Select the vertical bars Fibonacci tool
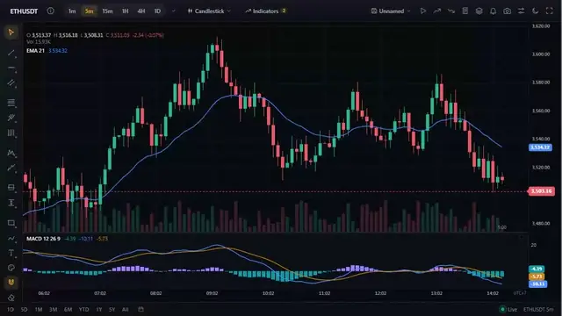Screen dimensions: 562x316 (11, 133)
